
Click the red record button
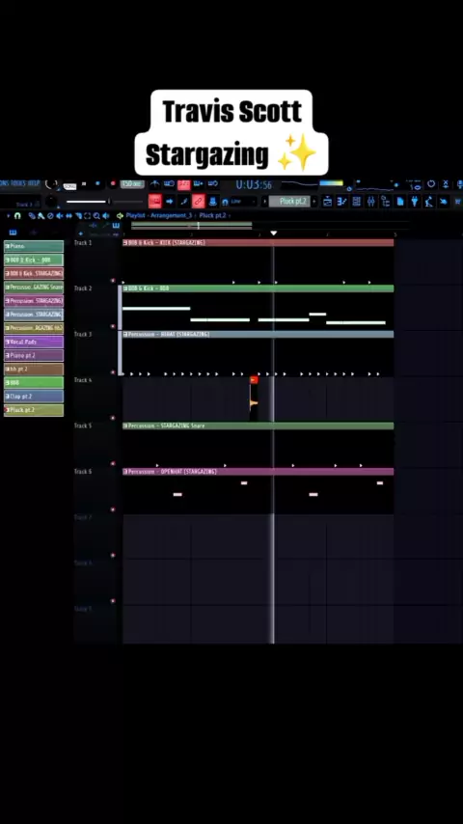[x=113, y=184]
